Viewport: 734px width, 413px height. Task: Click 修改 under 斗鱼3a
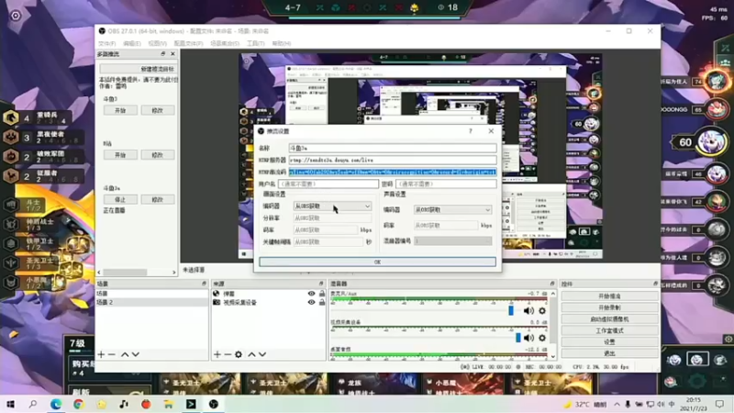point(157,199)
